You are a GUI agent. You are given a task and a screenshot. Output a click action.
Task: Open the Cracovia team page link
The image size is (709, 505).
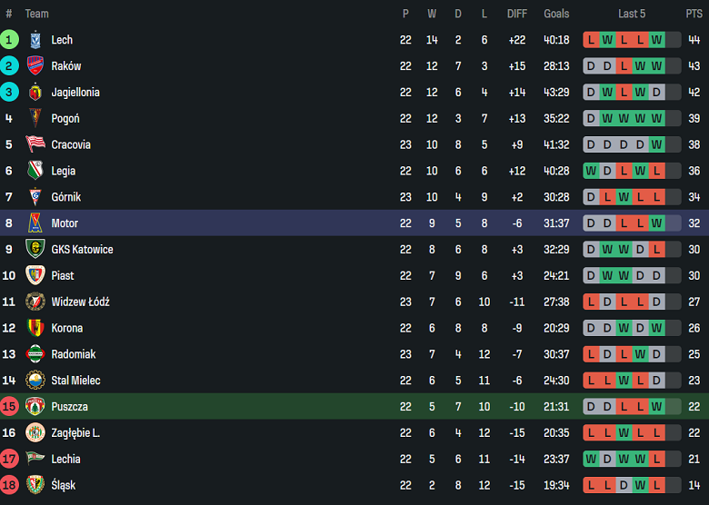(x=71, y=144)
